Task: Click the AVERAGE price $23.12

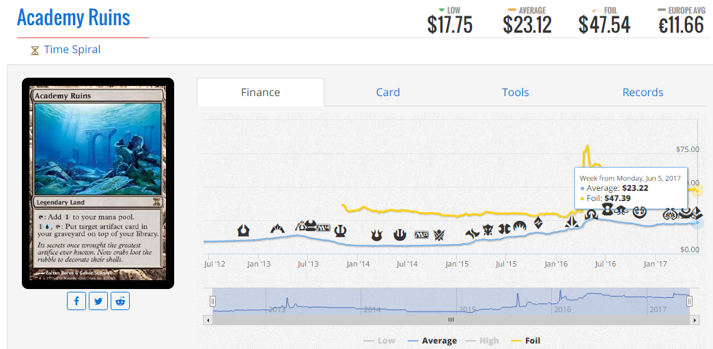Action: pos(527,25)
